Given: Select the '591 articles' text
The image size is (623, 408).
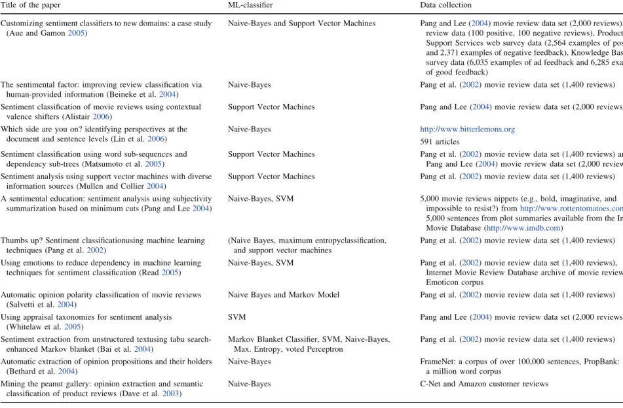Looking at the screenshot, I should (440, 142).
